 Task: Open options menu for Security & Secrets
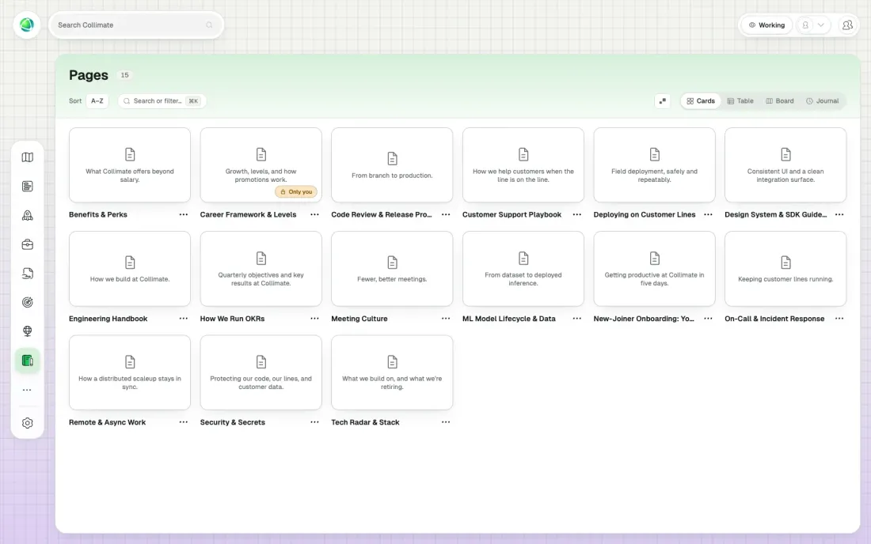point(314,422)
